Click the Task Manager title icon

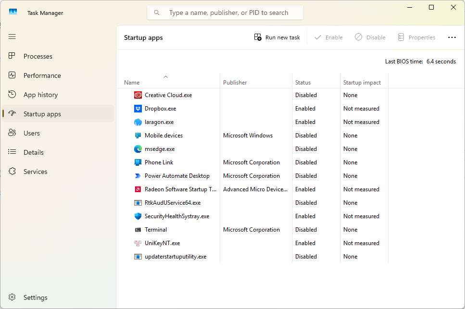click(13, 12)
